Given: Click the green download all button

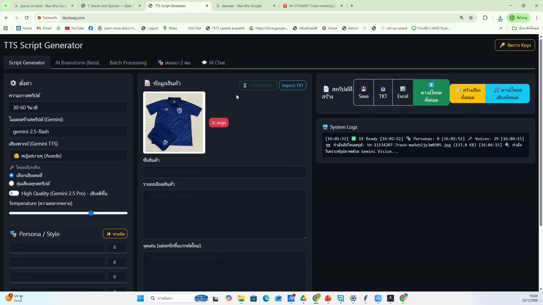Looking at the screenshot, I should pos(431,92).
